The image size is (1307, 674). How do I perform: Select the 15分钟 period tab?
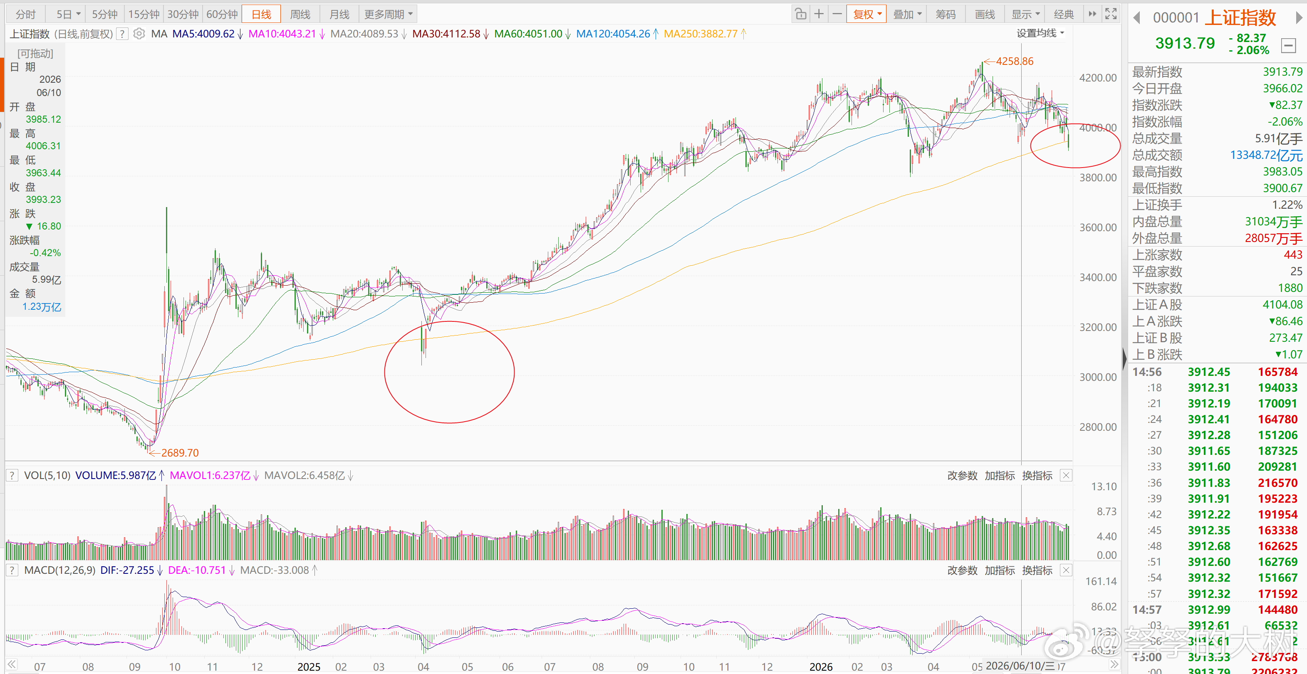[144, 14]
